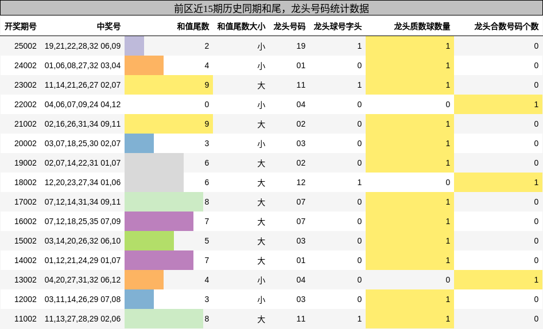Click the yellow composite count cell in row 18002

(498, 182)
